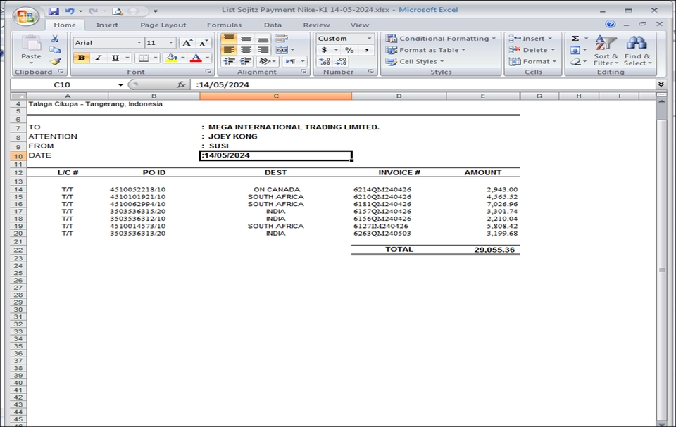Click the cell borders icon
This screenshot has width=676, height=427.
pos(144,58)
